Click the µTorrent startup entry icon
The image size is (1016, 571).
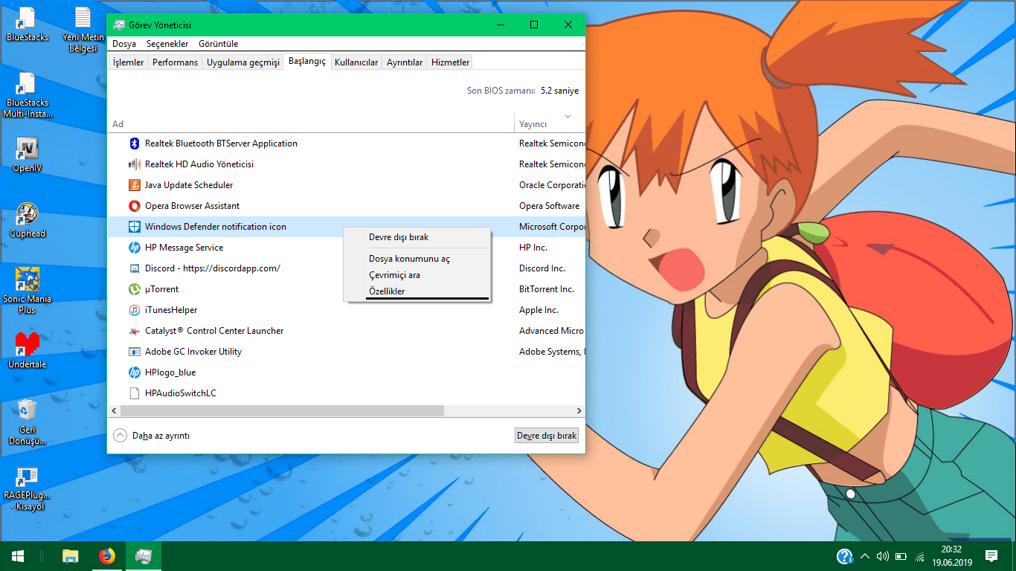click(x=135, y=289)
